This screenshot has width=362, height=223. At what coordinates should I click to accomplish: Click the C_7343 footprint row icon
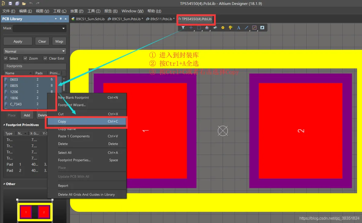point(6,104)
